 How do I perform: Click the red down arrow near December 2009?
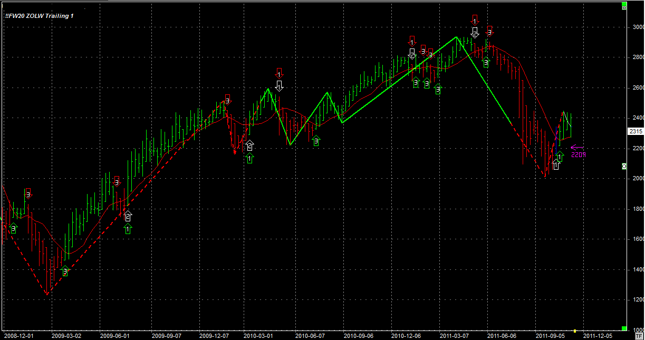[x=227, y=99]
